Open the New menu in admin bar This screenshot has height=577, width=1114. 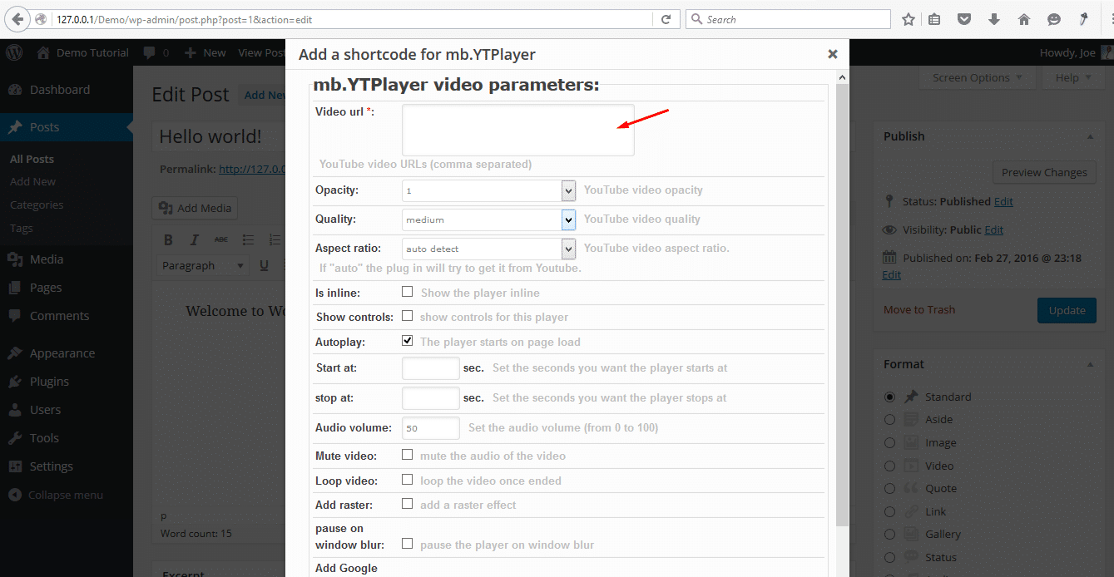pos(205,52)
